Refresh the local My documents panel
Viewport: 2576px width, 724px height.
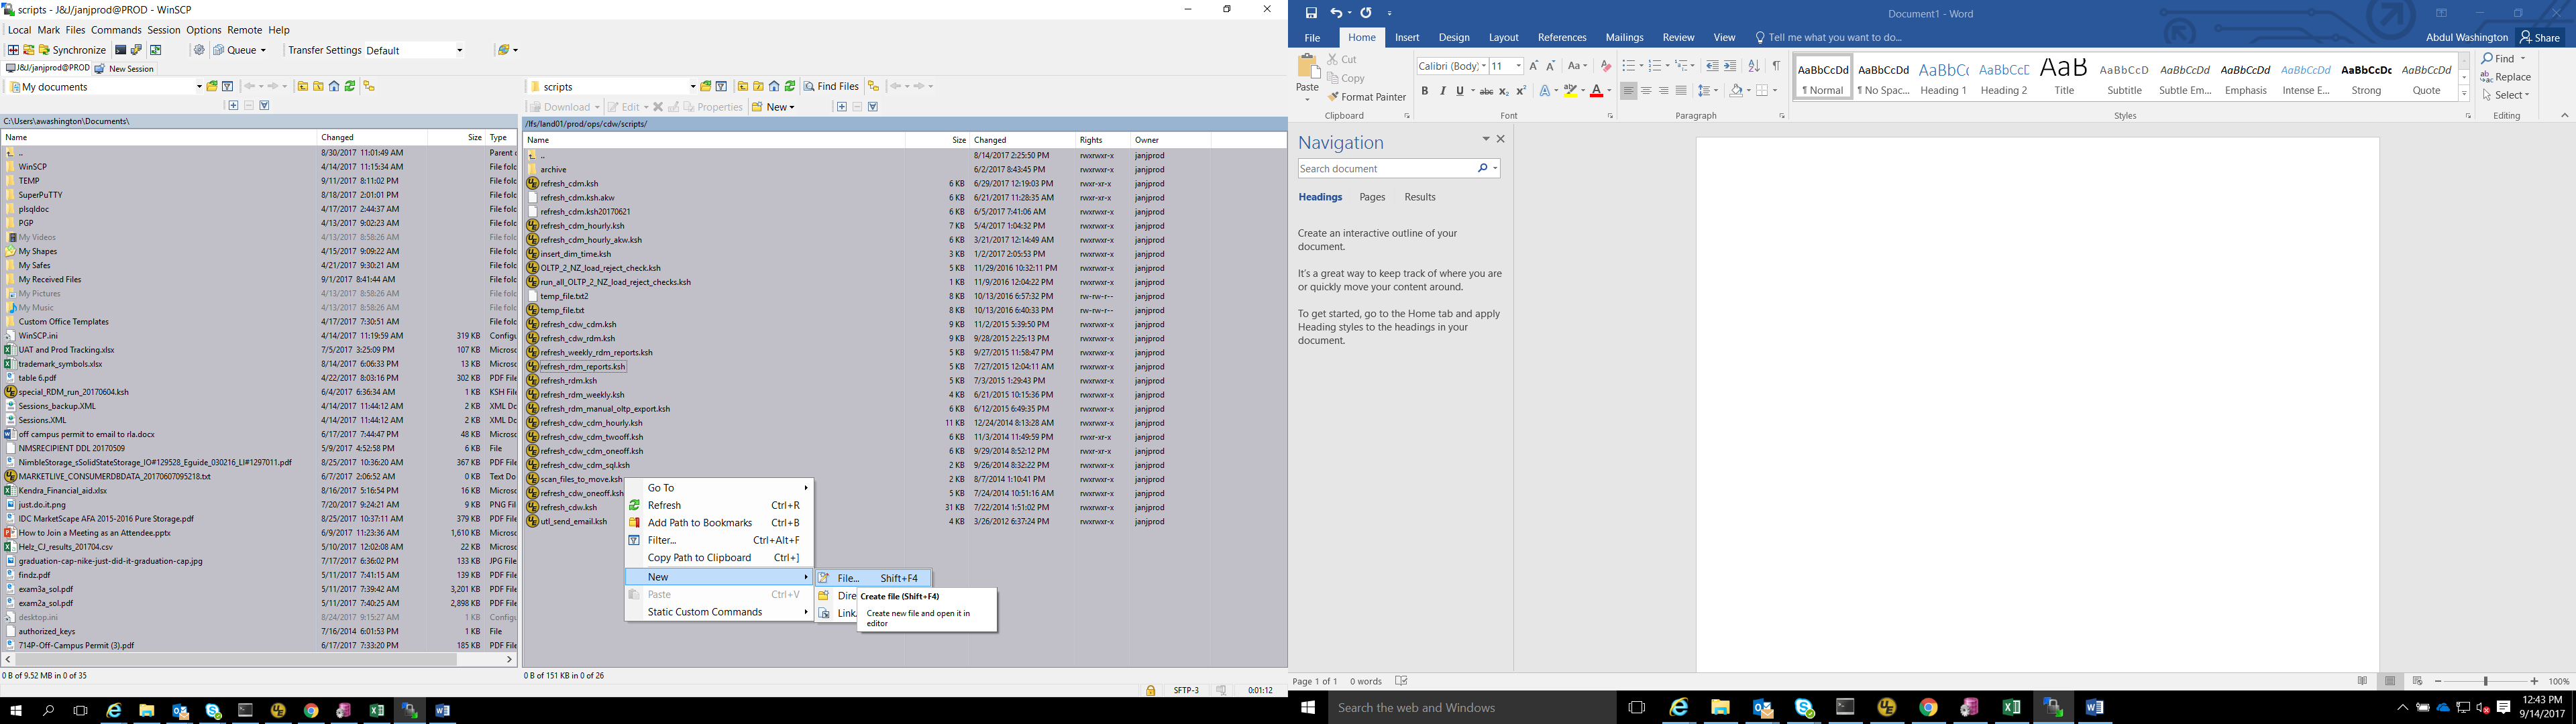(x=350, y=87)
